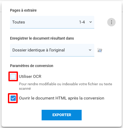Viewport: 123px width, 128px height.
Task: Click the EXPORTER button
Action: click(62, 115)
